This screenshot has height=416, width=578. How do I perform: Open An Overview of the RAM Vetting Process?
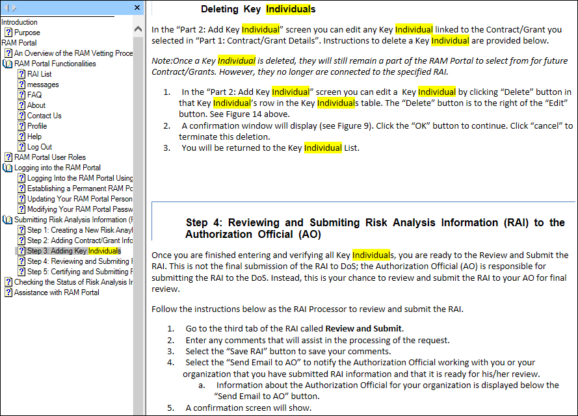[x=73, y=53]
